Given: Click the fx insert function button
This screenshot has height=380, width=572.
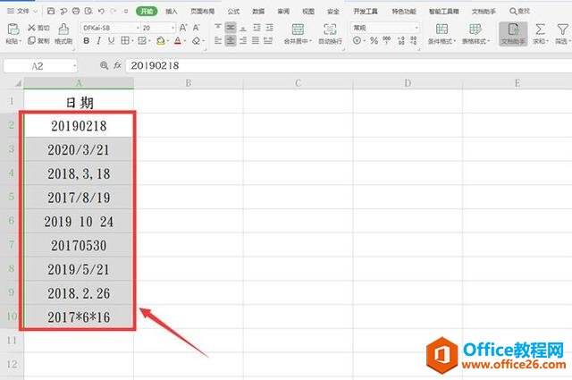Looking at the screenshot, I should 117,65.
